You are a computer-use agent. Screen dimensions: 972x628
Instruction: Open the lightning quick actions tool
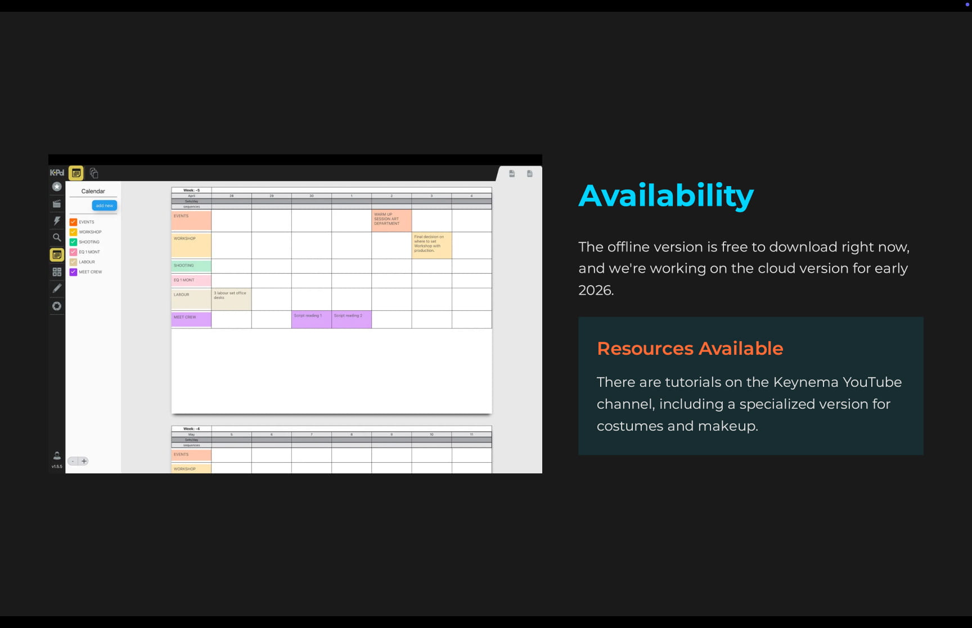pos(56,221)
